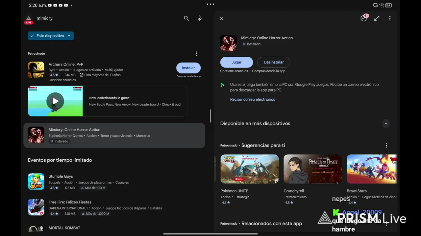Open overflow menu in details panel
421x236 pixels.
coord(390,18)
